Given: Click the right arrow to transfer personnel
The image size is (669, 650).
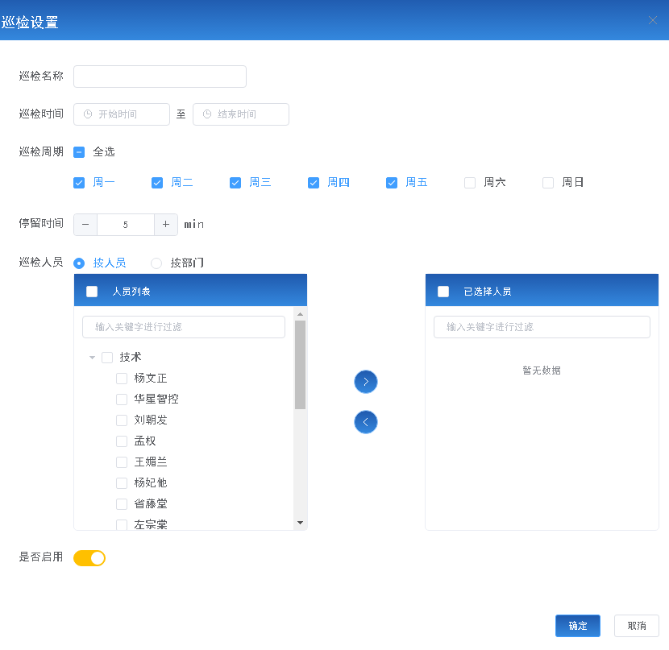Looking at the screenshot, I should pyautogui.click(x=366, y=382).
